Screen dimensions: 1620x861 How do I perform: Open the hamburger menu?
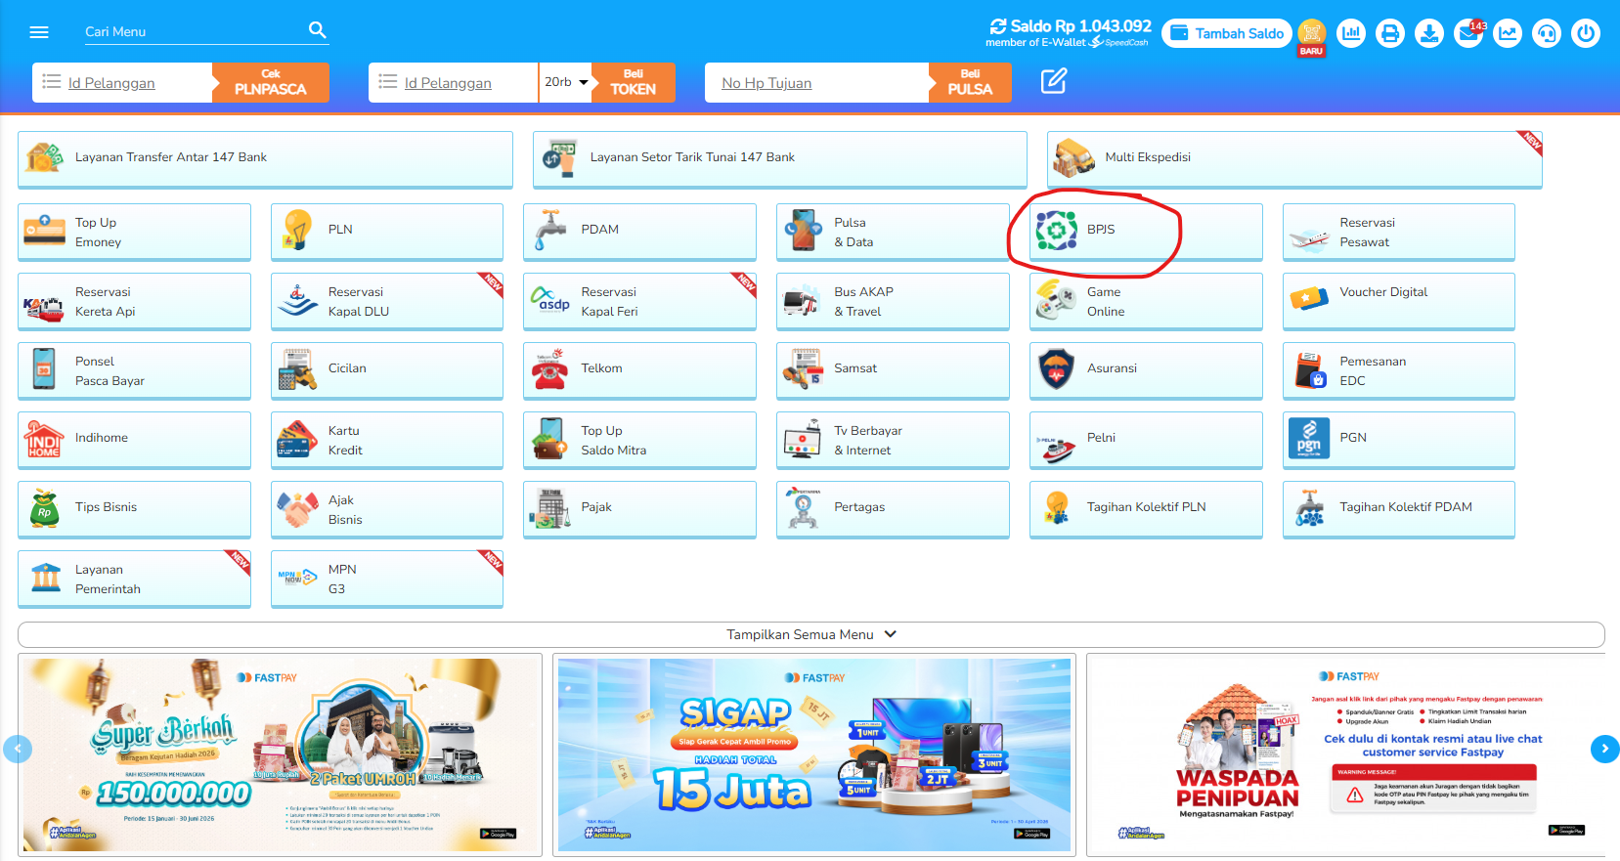click(x=39, y=32)
